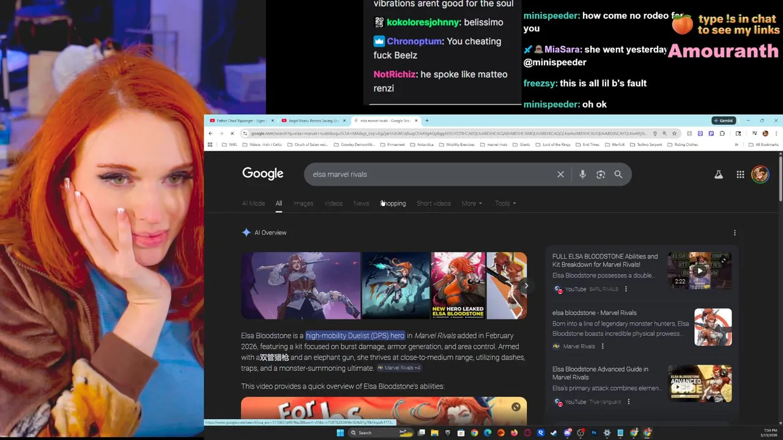
Task: Open the Google account profile avatar
Action: 760,174
